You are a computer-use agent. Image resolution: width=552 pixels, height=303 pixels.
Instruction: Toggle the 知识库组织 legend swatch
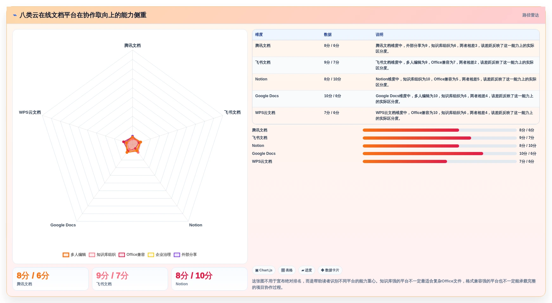click(x=92, y=255)
